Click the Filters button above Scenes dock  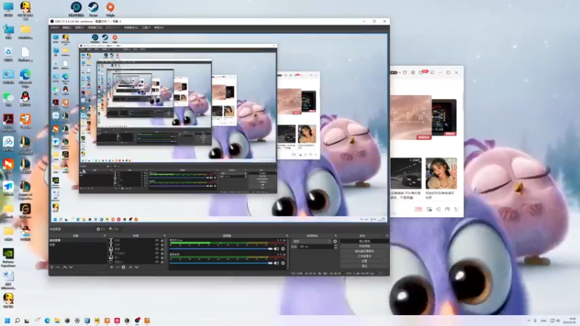[x=114, y=229]
